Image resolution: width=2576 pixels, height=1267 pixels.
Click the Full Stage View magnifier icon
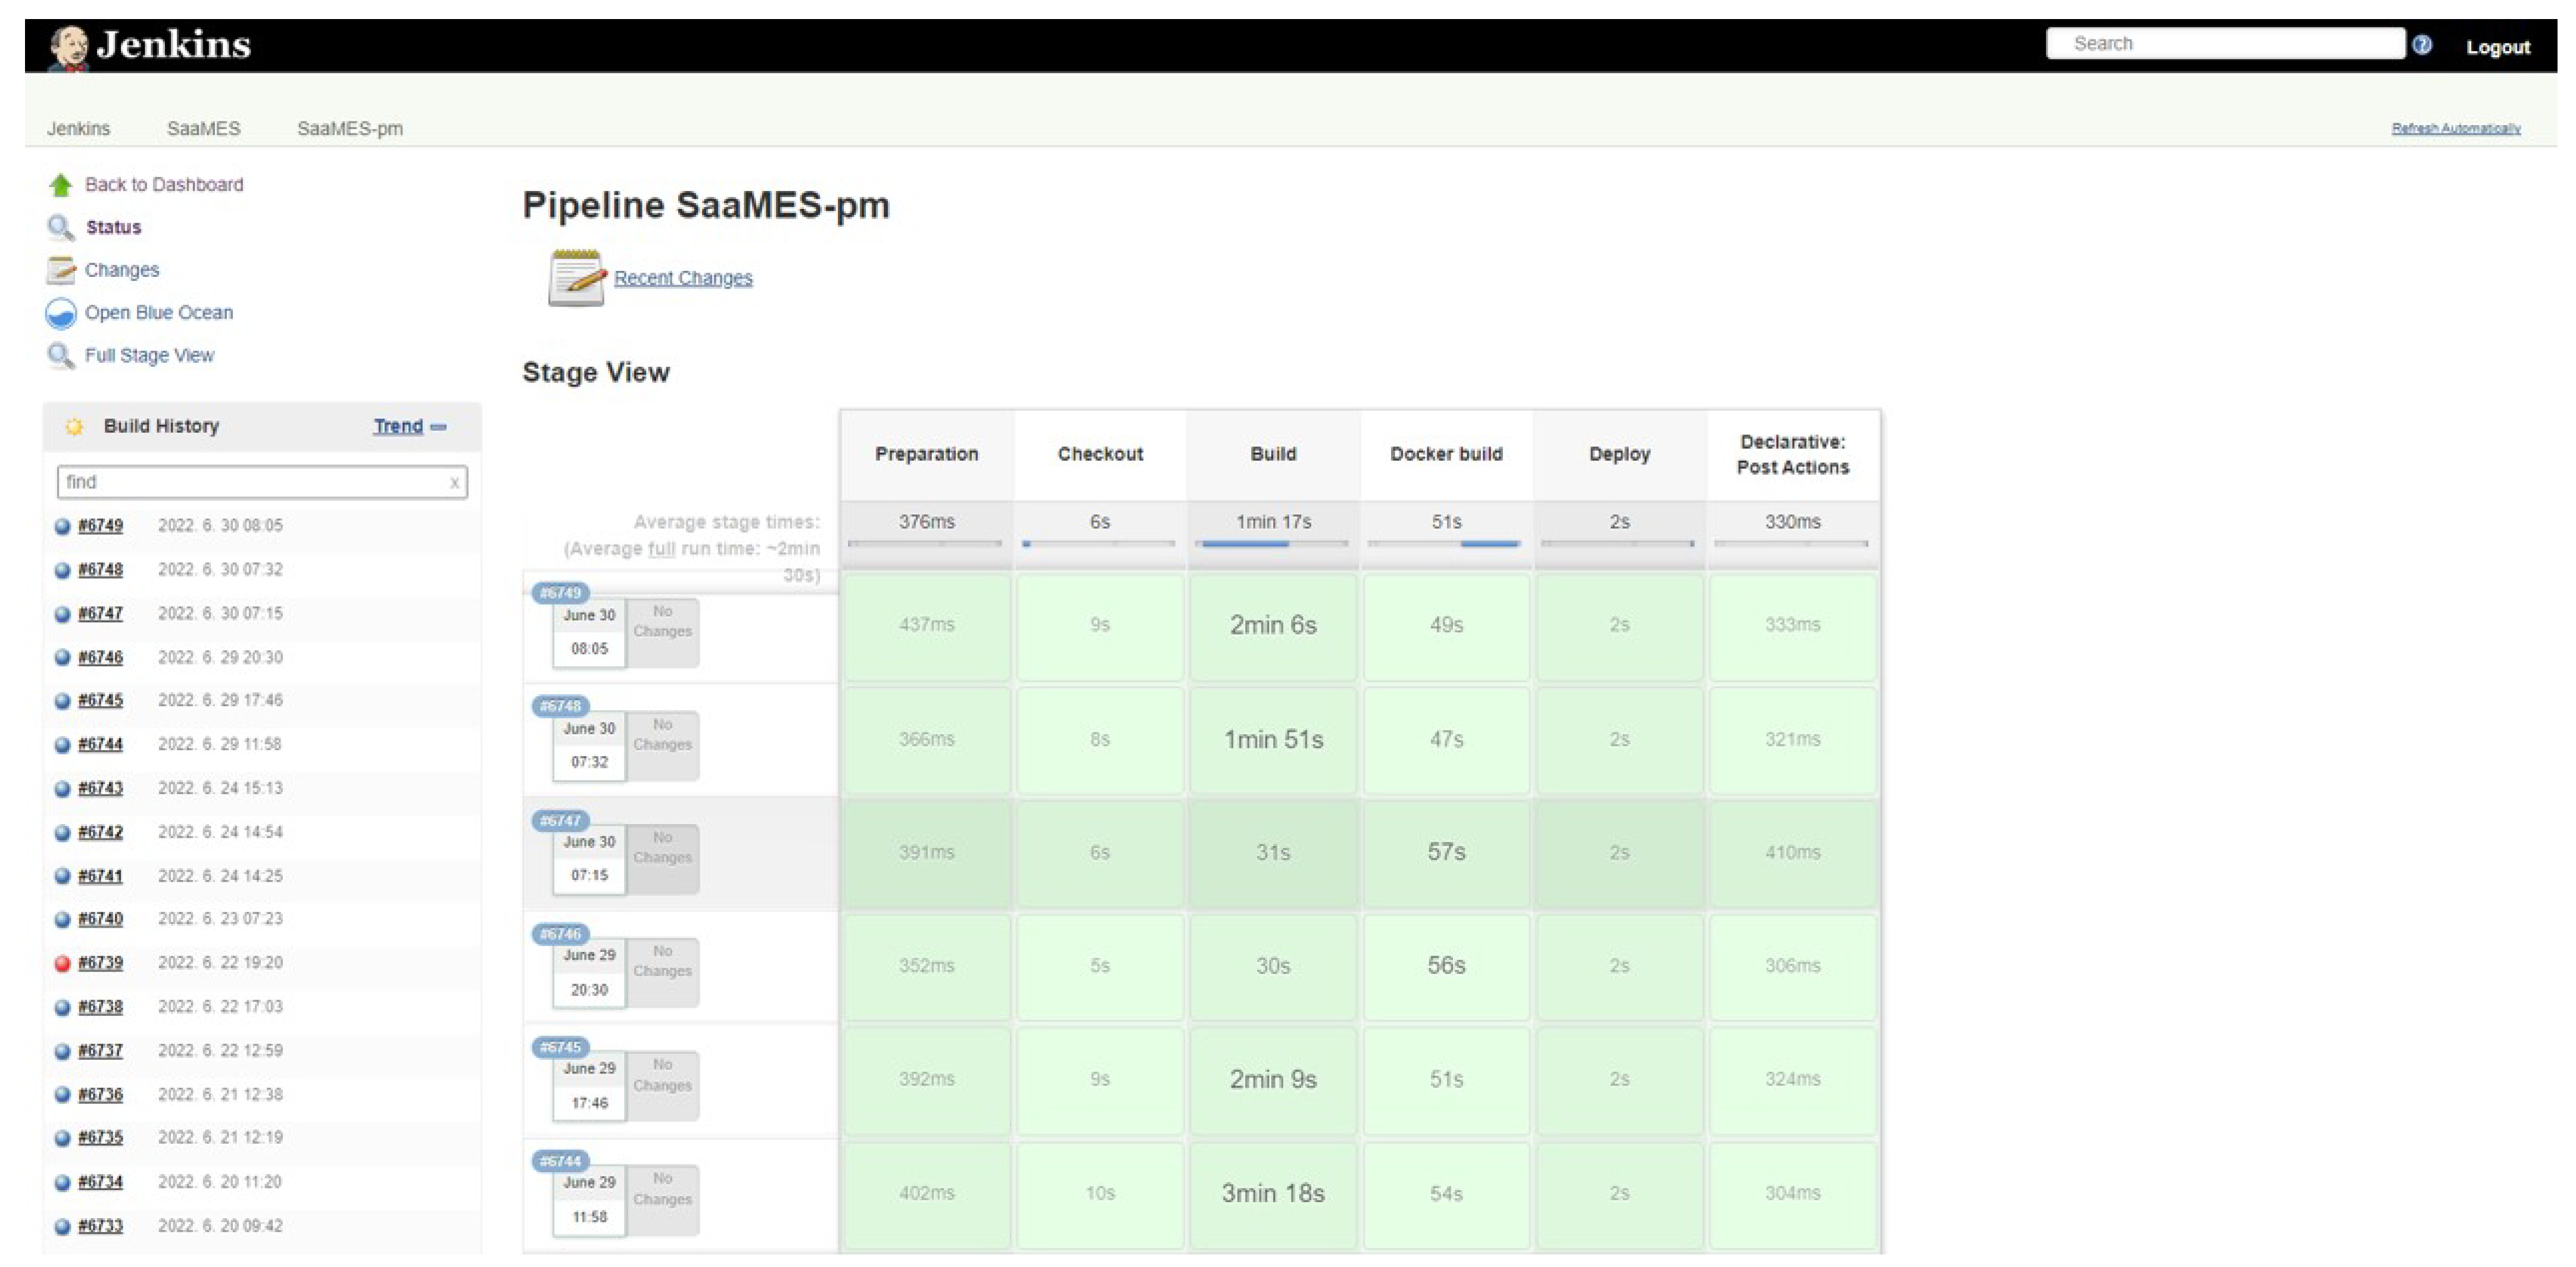(x=60, y=356)
